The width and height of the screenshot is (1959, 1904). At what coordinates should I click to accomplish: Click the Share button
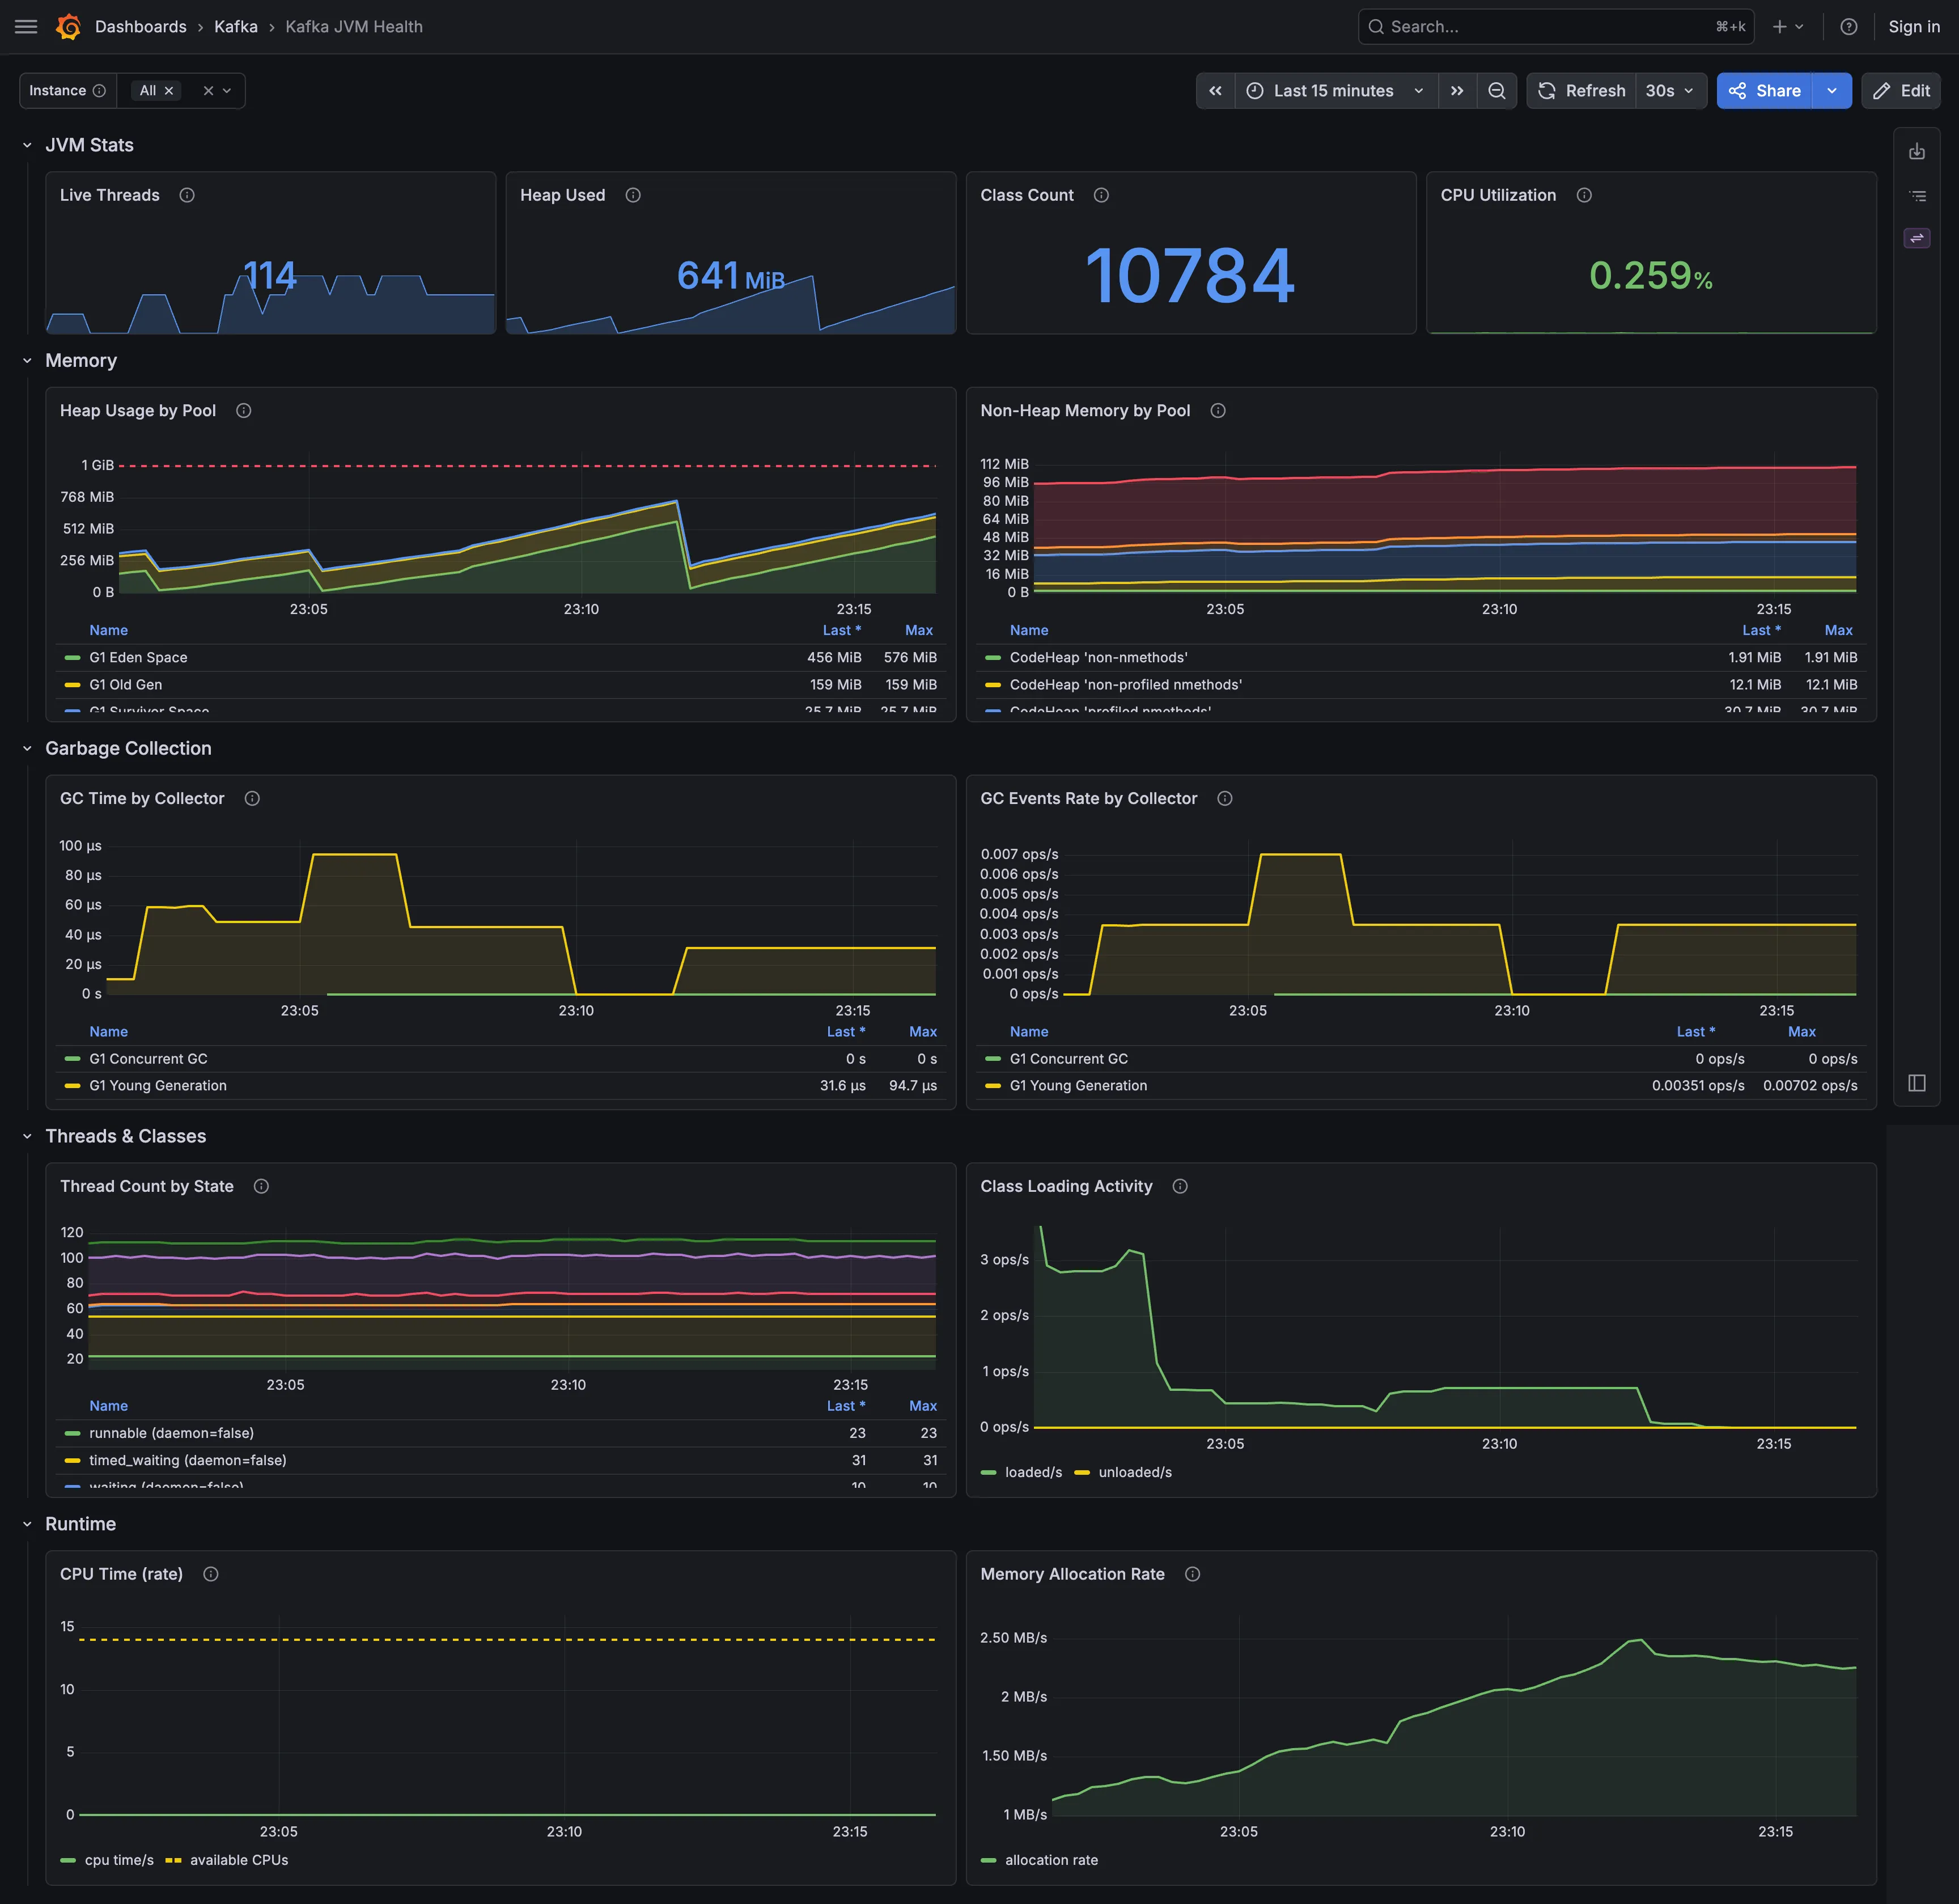tap(1765, 91)
